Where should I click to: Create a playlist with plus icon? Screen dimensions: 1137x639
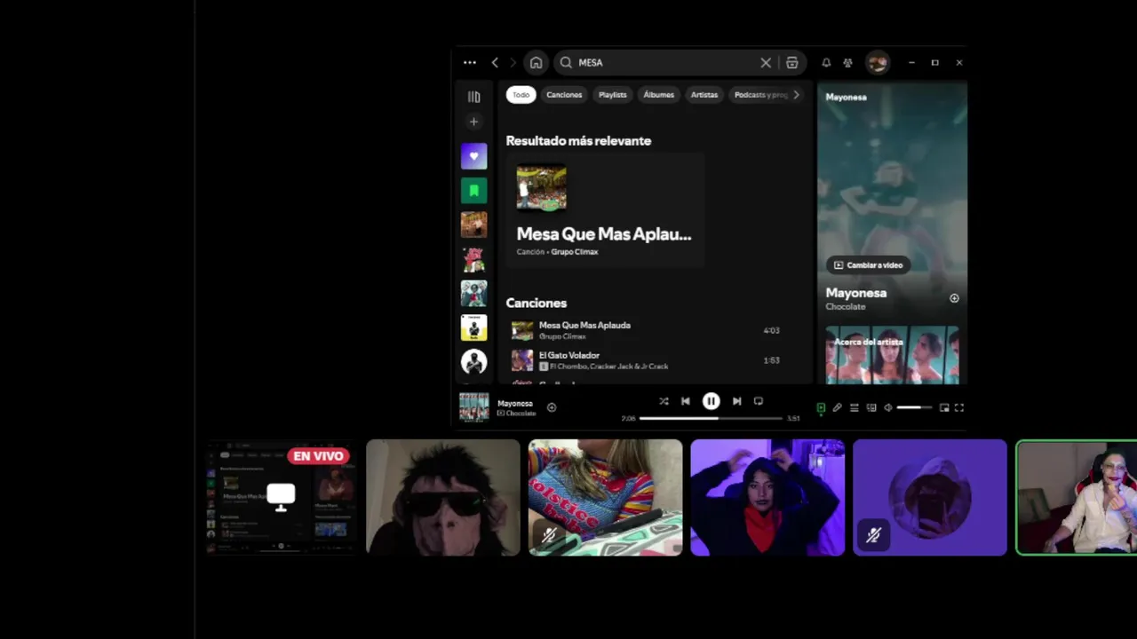tap(473, 122)
